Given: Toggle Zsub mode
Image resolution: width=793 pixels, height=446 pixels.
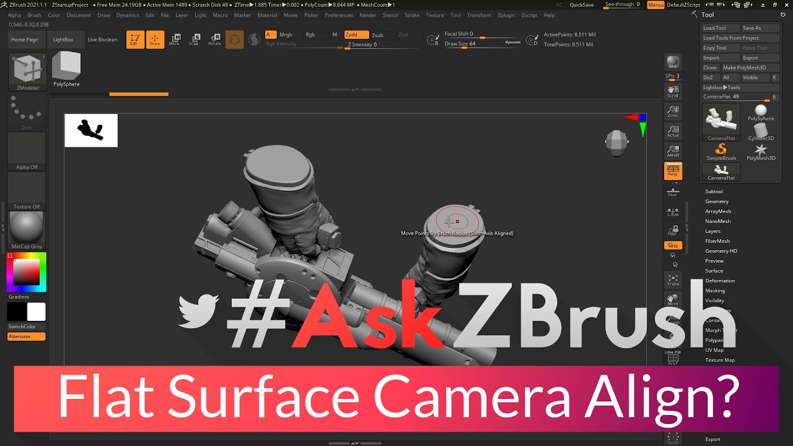Looking at the screenshot, I should pos(377,35).
